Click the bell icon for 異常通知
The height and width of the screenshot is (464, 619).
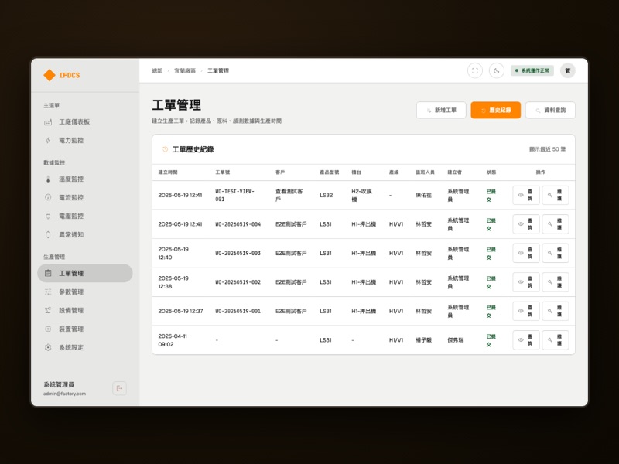[48, 235]
